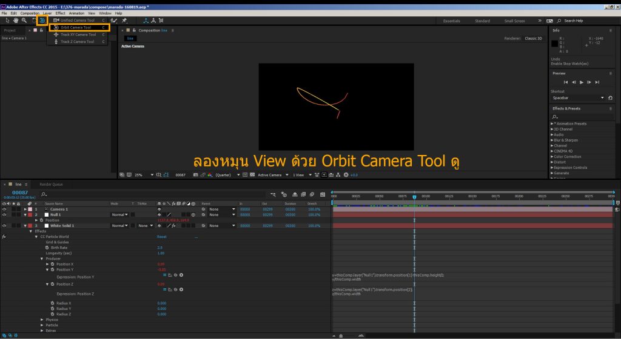Select the Zoom tool in toolbar

24,20
